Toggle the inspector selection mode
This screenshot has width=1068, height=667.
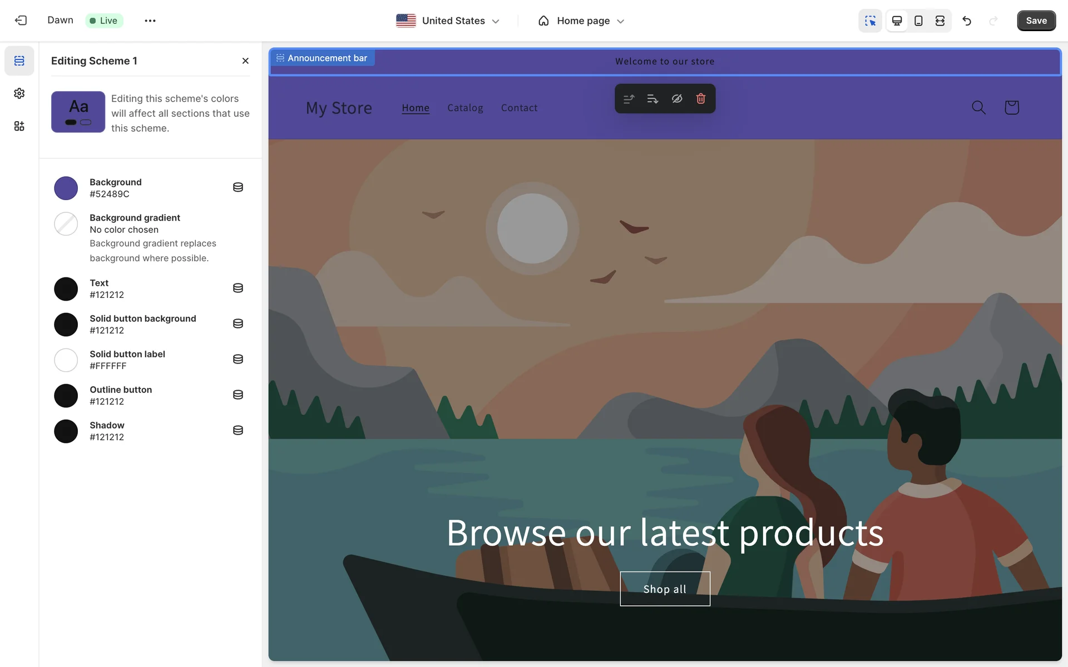coord(870,21)
